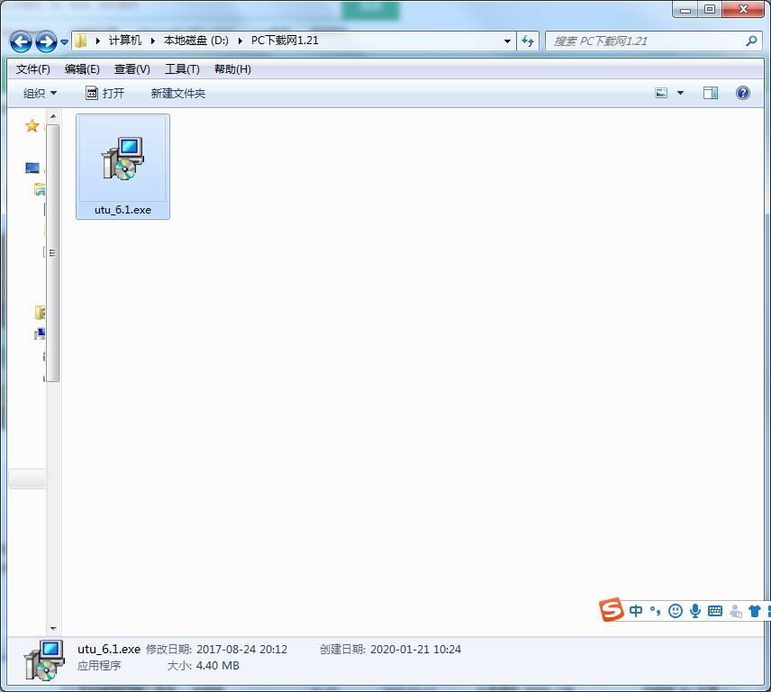Screen dimensions: 771x692
Task: Click the Forward navigation arrow
Action: pyautogui.click(x=45, y=41)
